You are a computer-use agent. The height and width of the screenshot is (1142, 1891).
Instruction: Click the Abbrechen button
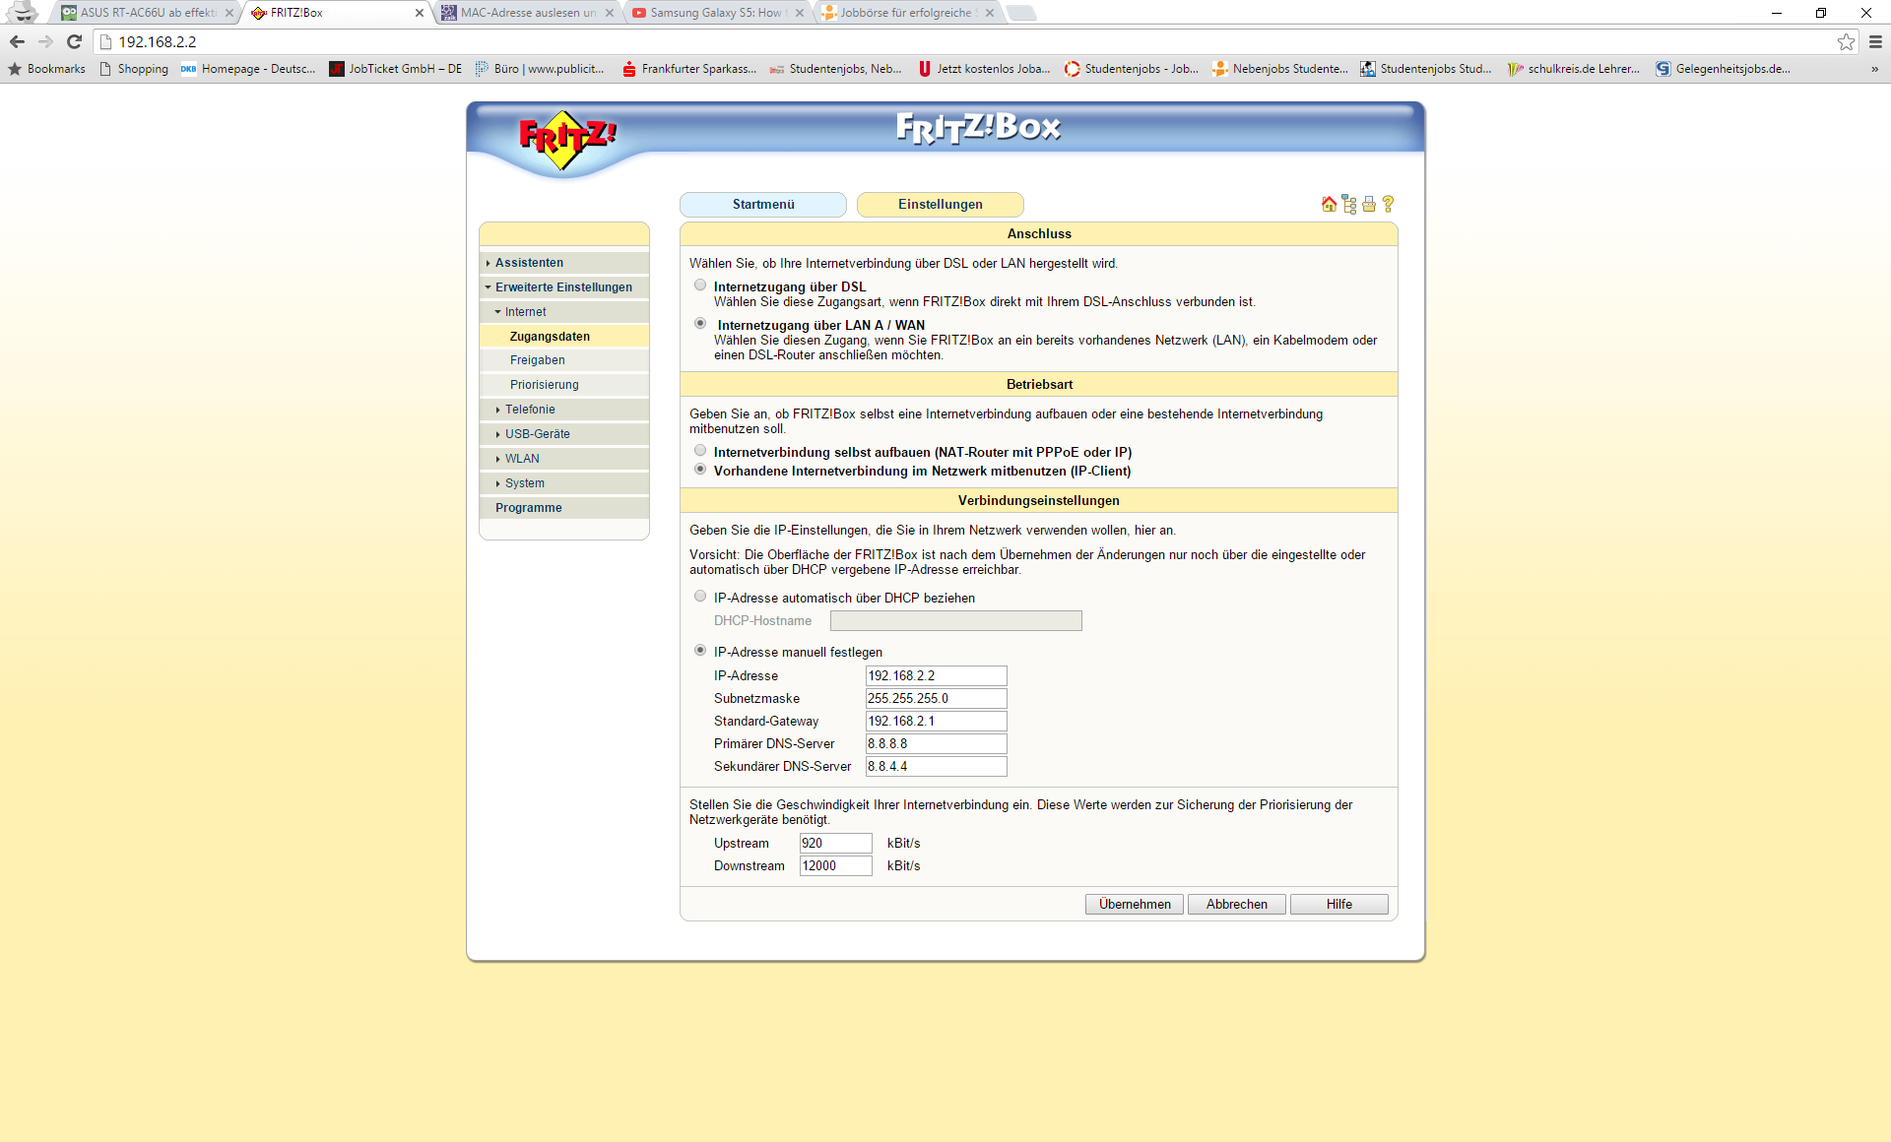point(1236,904)
